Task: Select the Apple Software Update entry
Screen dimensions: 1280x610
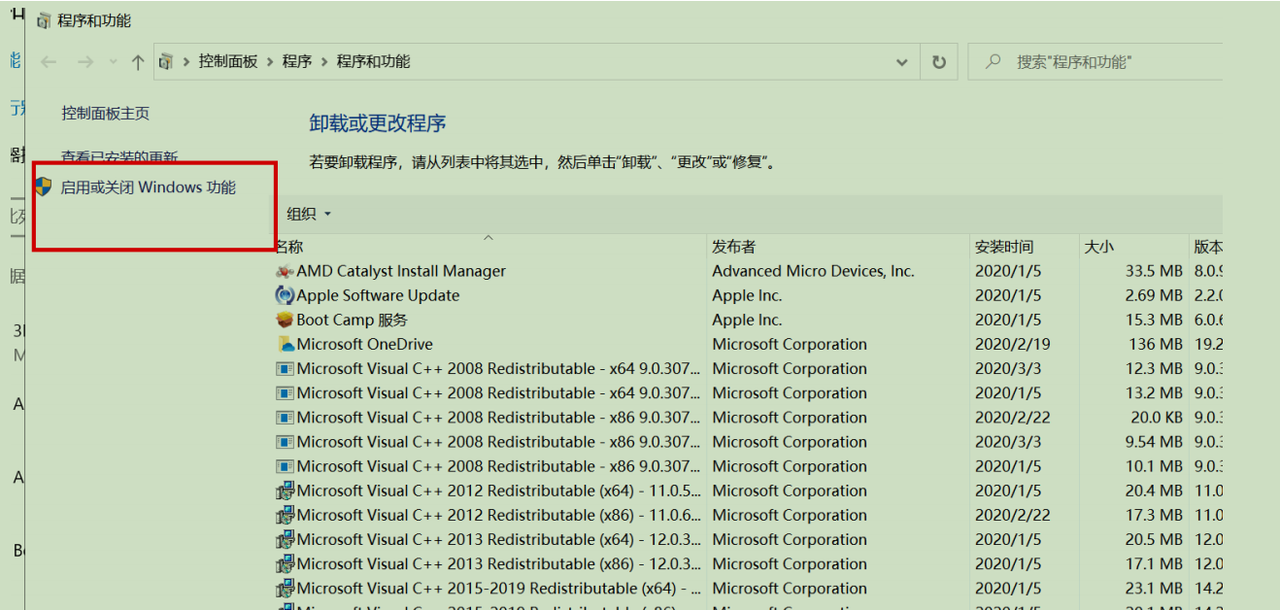Action: click(378, 295)
